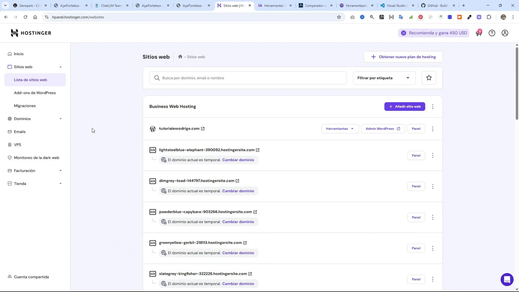
Task: Open external link icon next to tutorialesrodrigo.com
Action: pos(203,128)
